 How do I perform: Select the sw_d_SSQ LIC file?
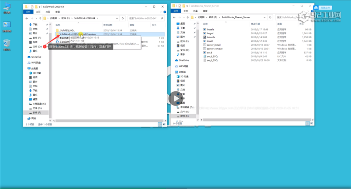point(210,57)
